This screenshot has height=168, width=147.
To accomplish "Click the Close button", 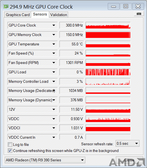I will [129, 160].
